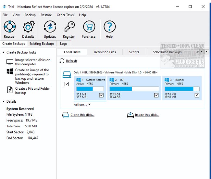Click the Rescue lifebuoy icon
This screenshot has width=211, height=179.
[9, 27]
